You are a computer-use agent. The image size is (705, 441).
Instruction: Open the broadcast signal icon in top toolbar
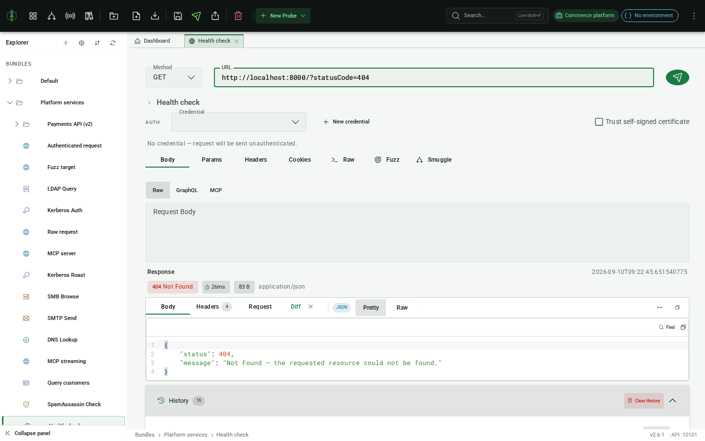pos(70,16)
